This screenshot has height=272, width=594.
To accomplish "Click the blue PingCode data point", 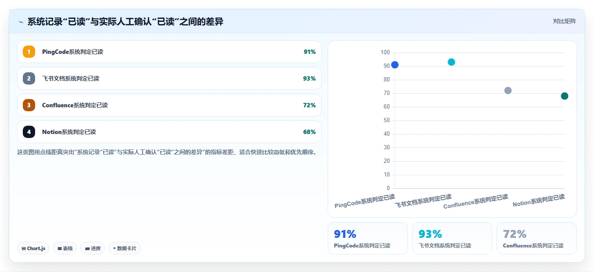I will 394,65.
